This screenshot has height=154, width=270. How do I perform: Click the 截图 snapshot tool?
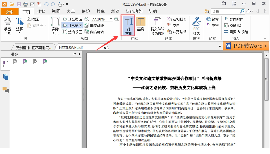click(33, 19)
